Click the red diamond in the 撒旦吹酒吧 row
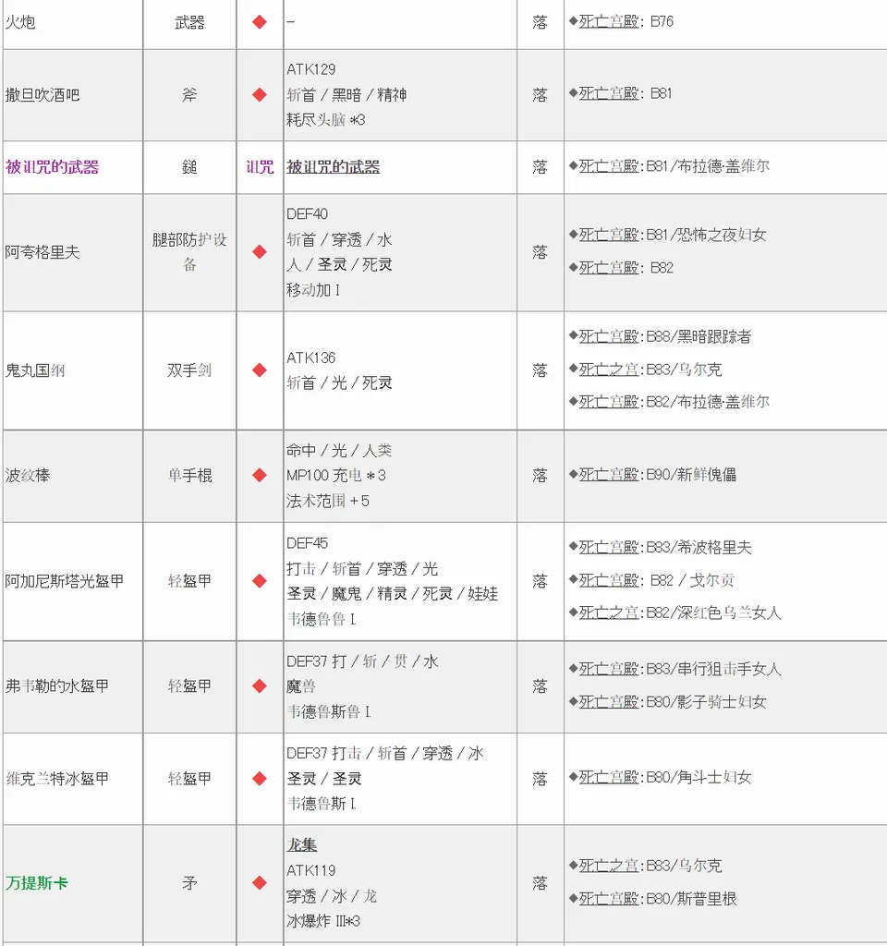Screen dimensions: 887x946 pyautogui.click(x=260, y=95)
